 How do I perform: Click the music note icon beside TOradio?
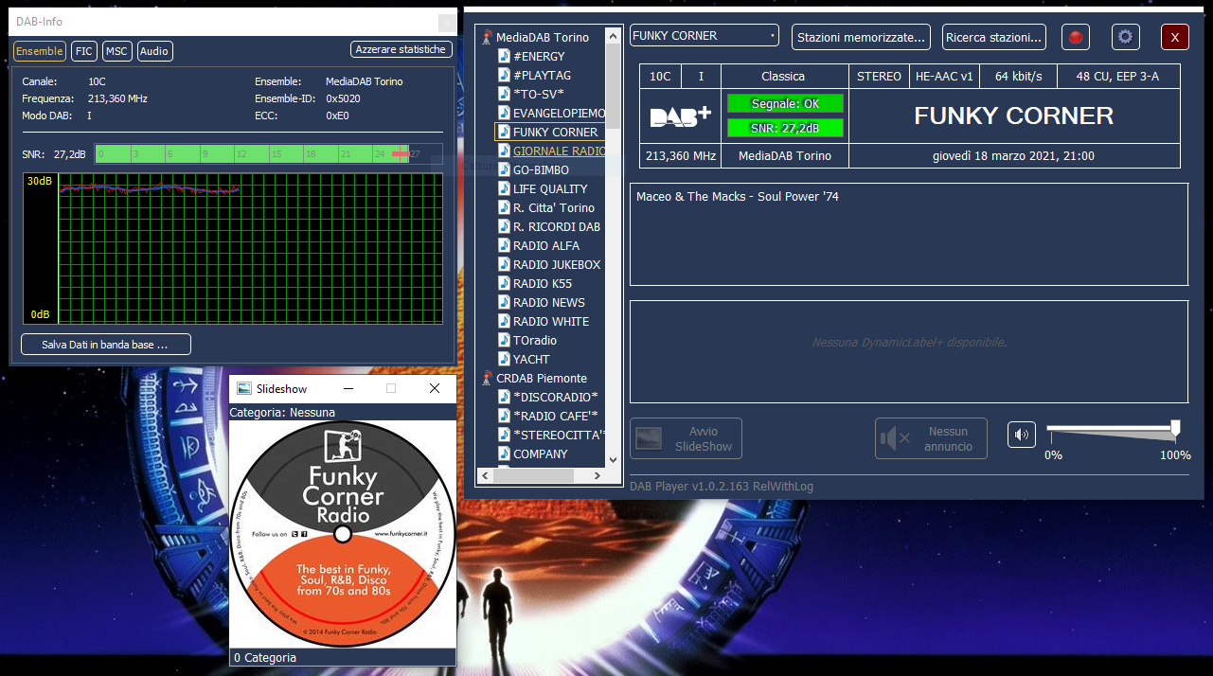click(504, 340)
